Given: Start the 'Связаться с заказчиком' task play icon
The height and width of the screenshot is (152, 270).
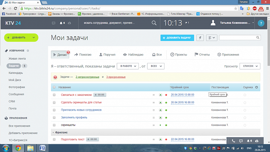Looking at the screenshot, I should coord(161,95).
